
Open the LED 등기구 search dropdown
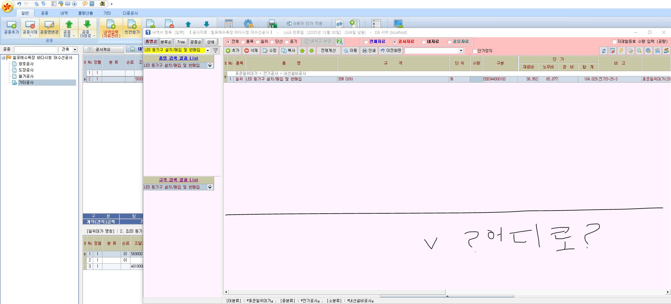(x=208, y=50)
